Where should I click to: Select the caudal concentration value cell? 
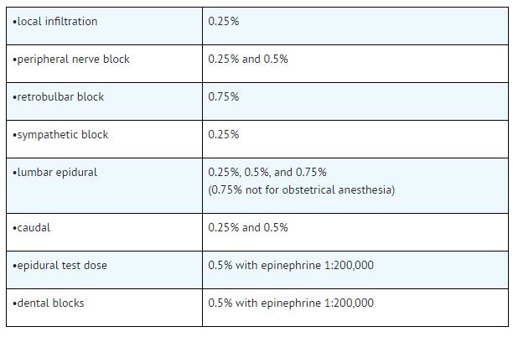pyautogui.click(x=248, y=228)
